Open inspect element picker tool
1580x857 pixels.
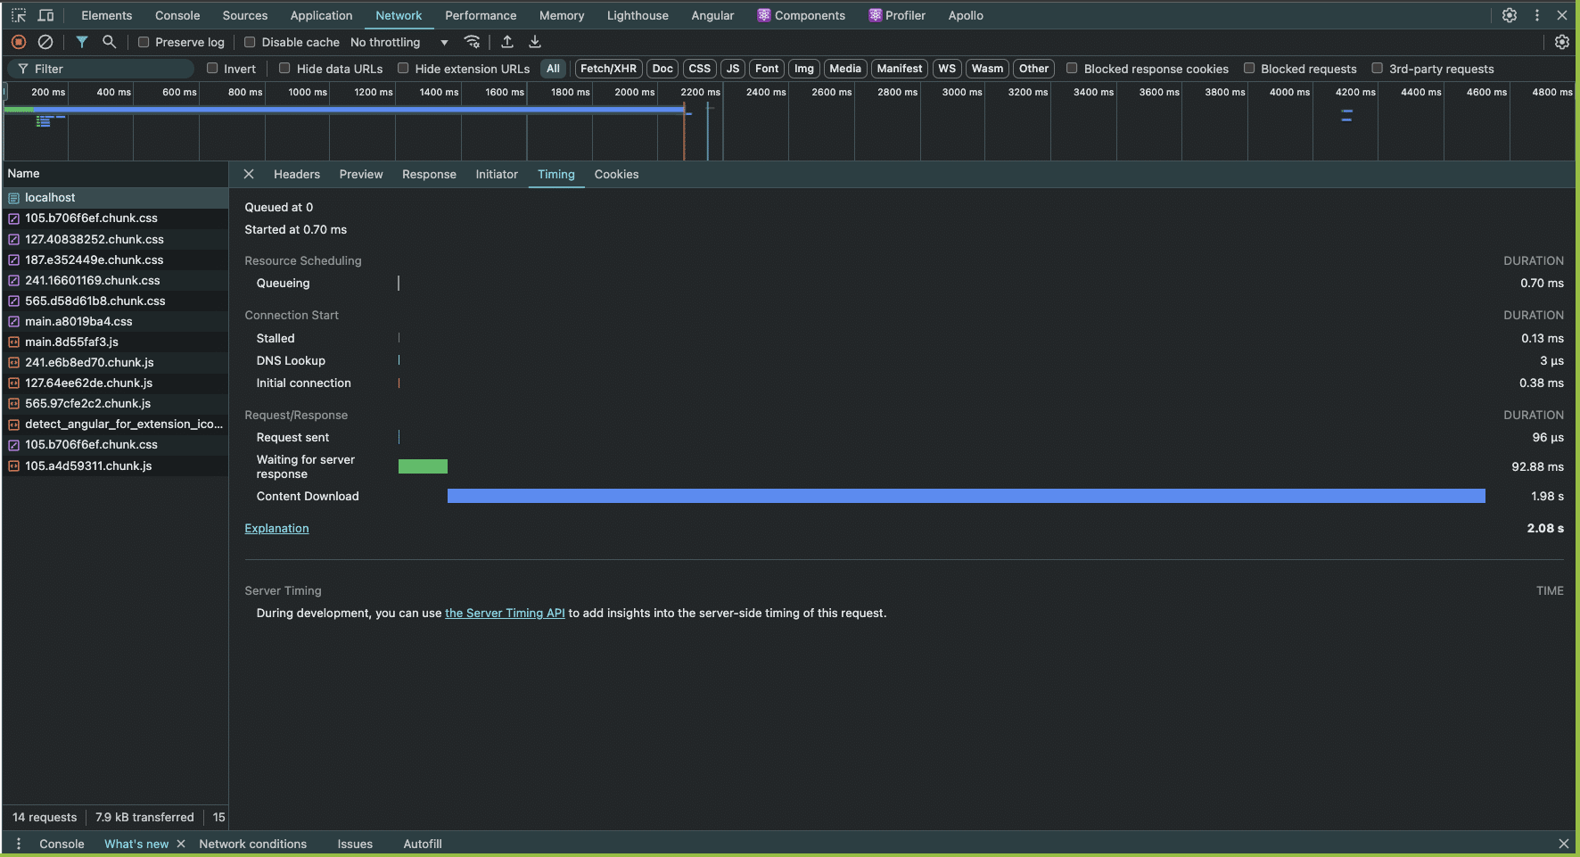click(x=19, y=15)
